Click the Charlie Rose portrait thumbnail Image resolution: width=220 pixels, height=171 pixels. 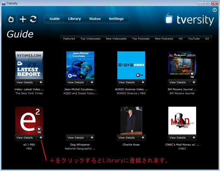click(131, 120)
